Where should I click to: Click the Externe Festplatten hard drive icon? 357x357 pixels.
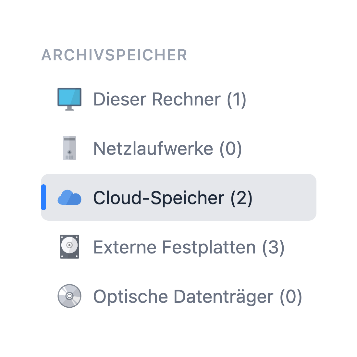point(69,247)
